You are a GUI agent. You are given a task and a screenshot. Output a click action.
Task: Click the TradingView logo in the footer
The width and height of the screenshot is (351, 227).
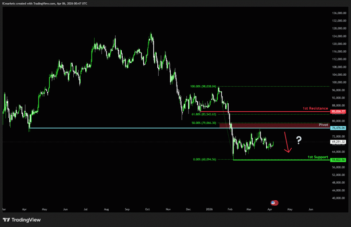[x=22, y=219]
